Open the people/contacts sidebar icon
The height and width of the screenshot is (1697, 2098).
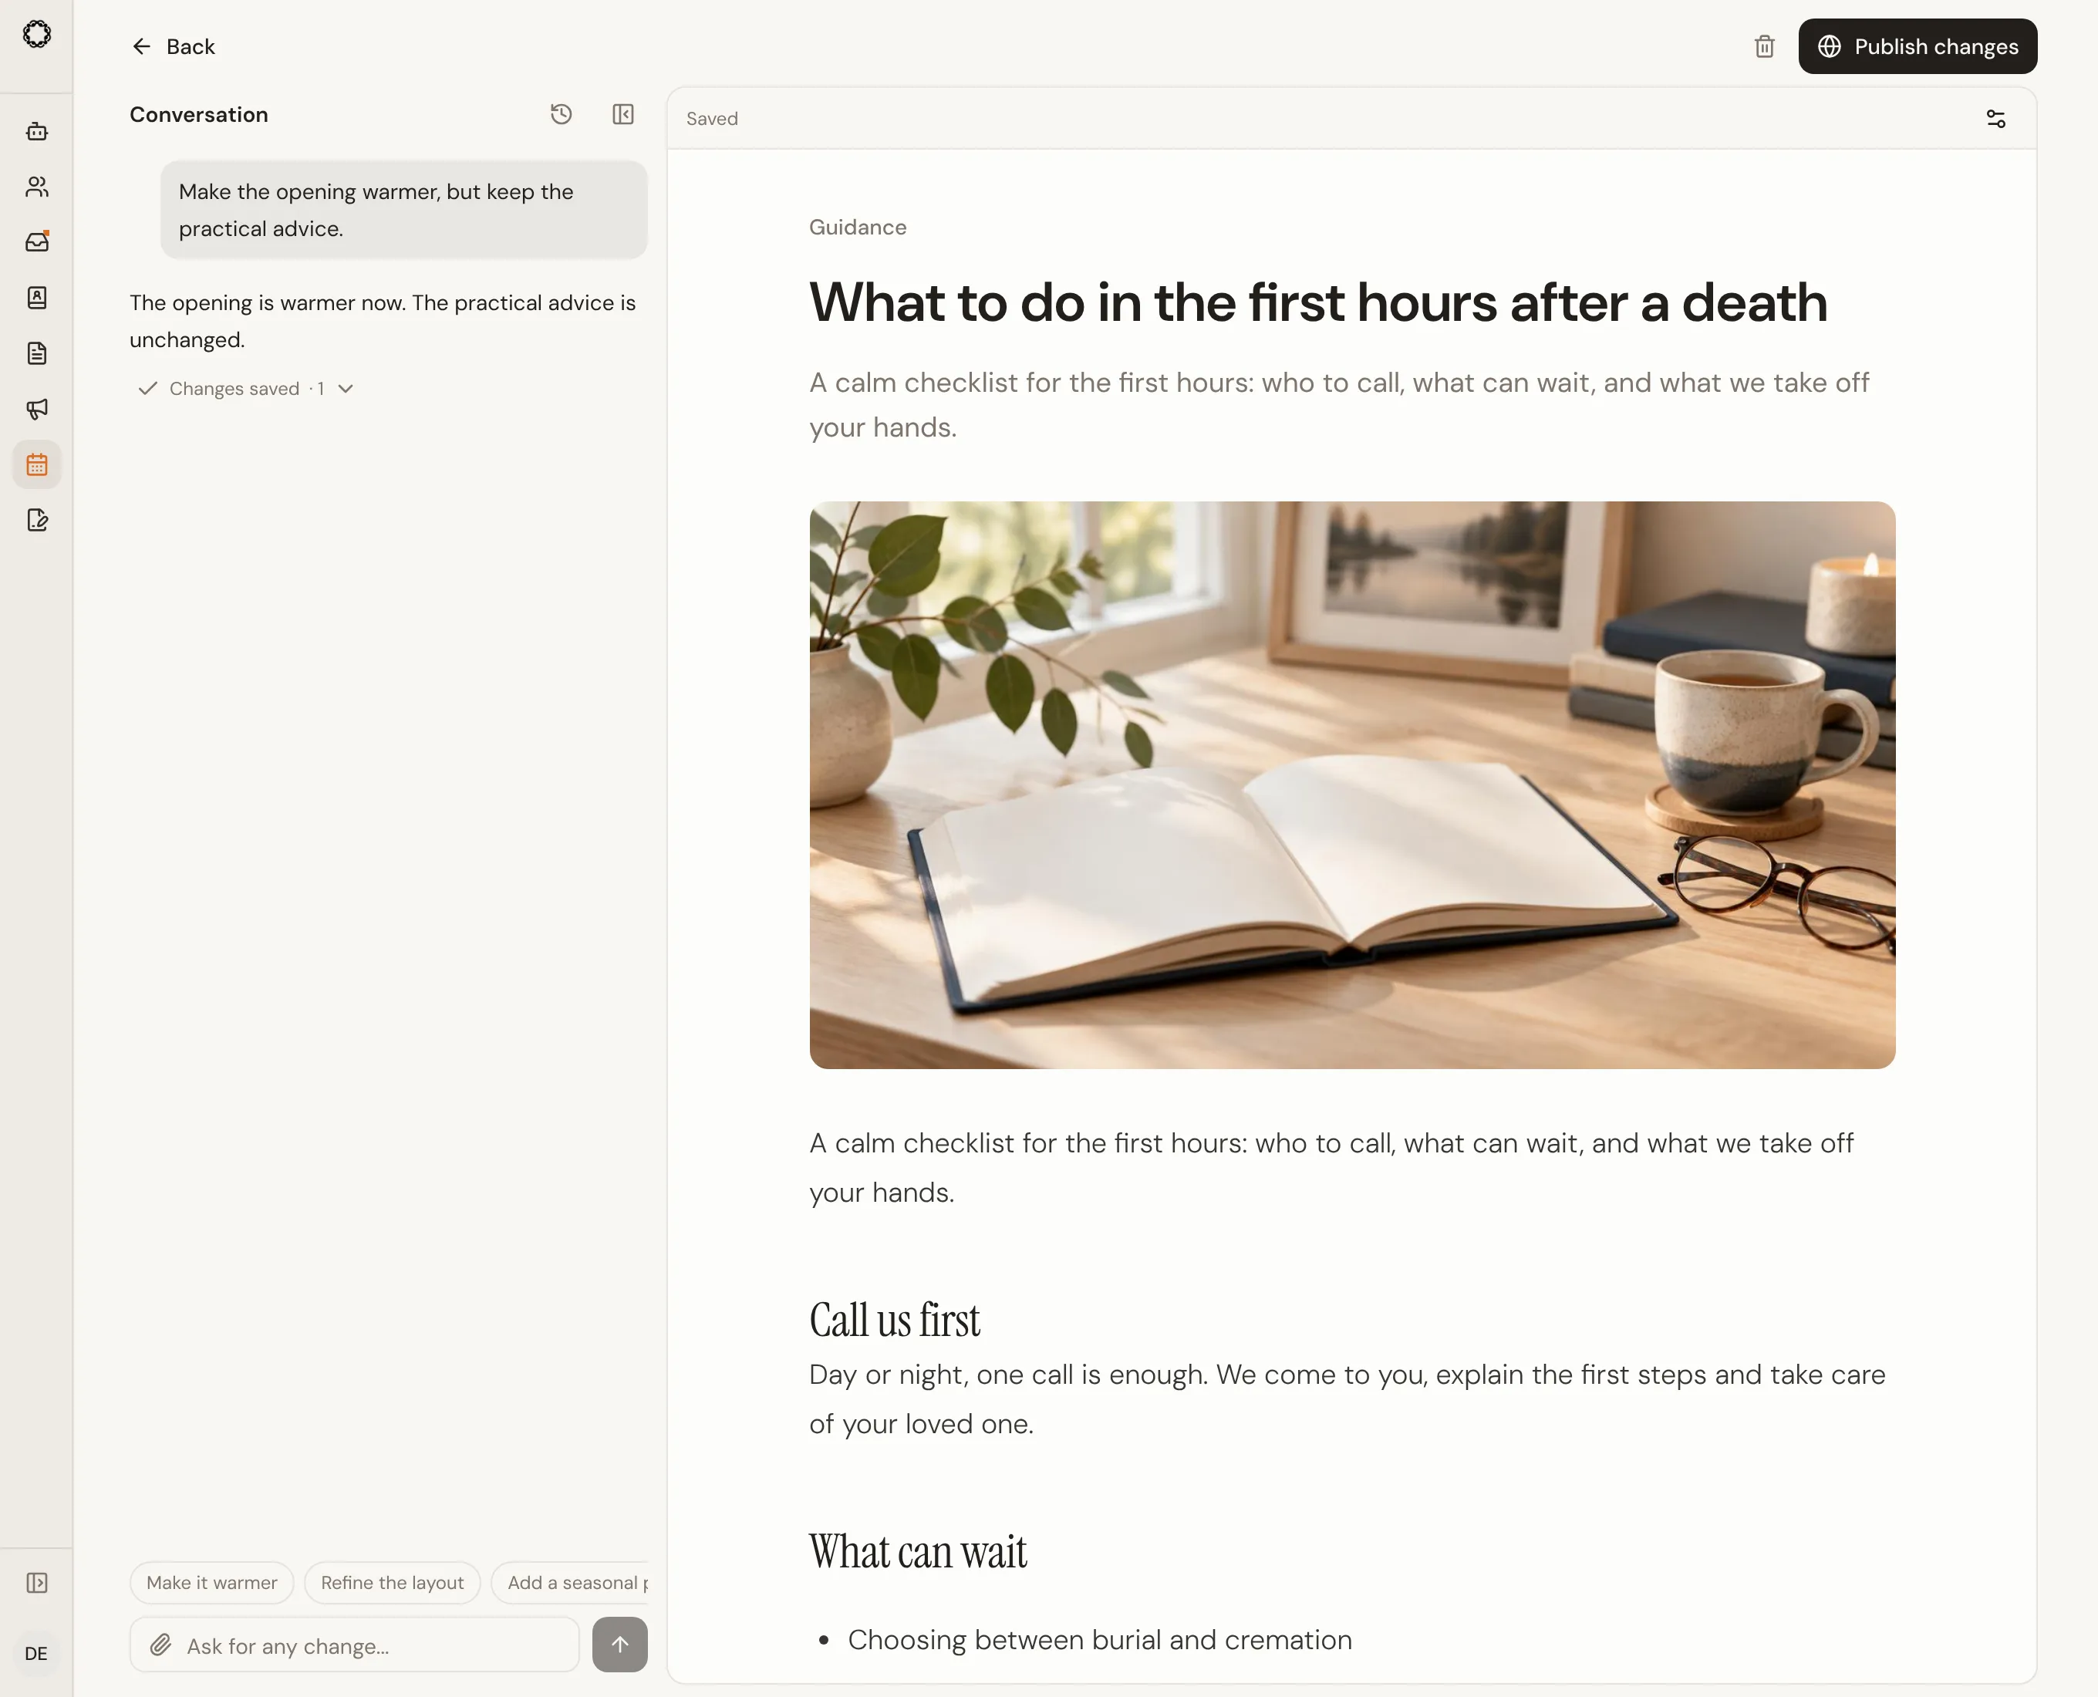coord(37,187)
